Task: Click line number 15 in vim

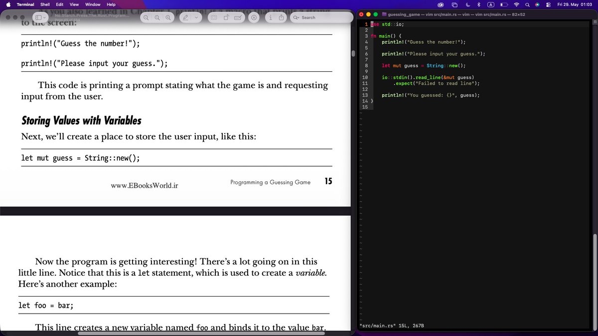Action: pos(365,107)
